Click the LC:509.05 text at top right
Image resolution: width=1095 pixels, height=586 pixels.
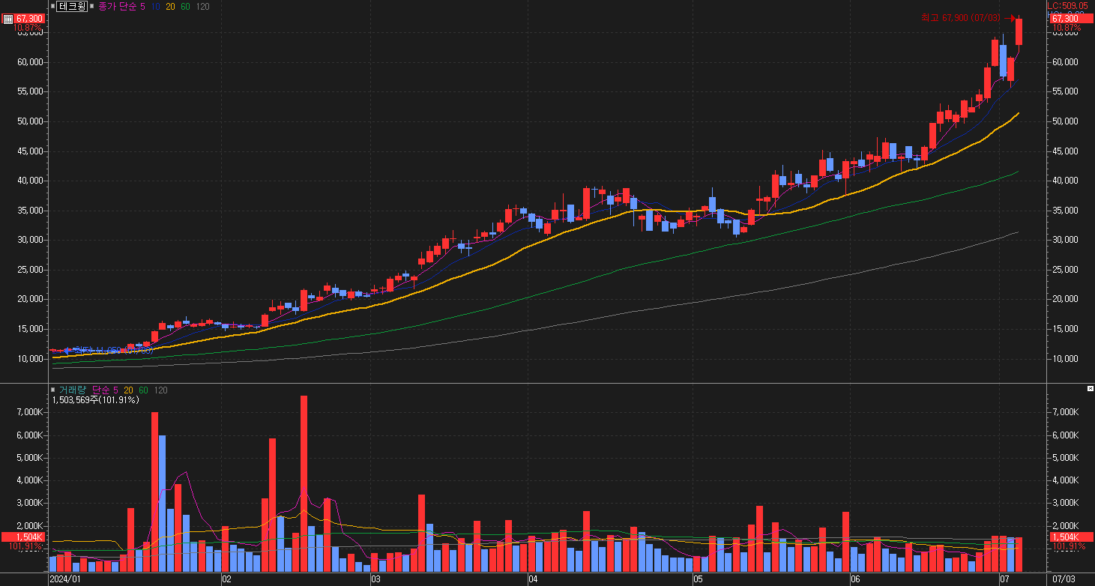[x=1067, y=5]
